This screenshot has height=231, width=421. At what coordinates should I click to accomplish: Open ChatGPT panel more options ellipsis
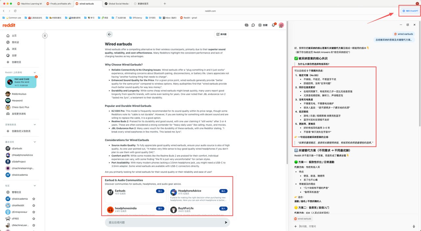pos(401,25)
